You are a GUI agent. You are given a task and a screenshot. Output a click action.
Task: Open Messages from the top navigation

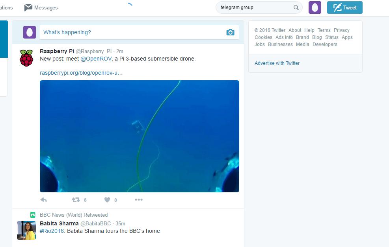pyautogui.click(x=41, y=7)
